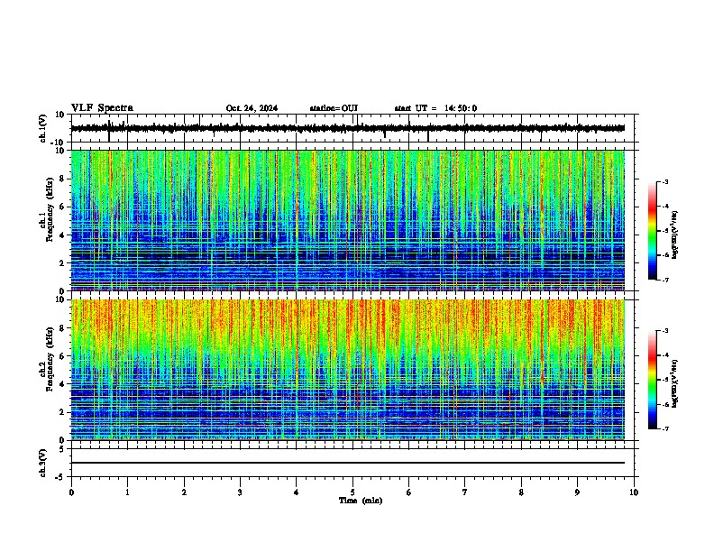Click the "-3" label on ch.1 colorbar

(x=665, y=181)
